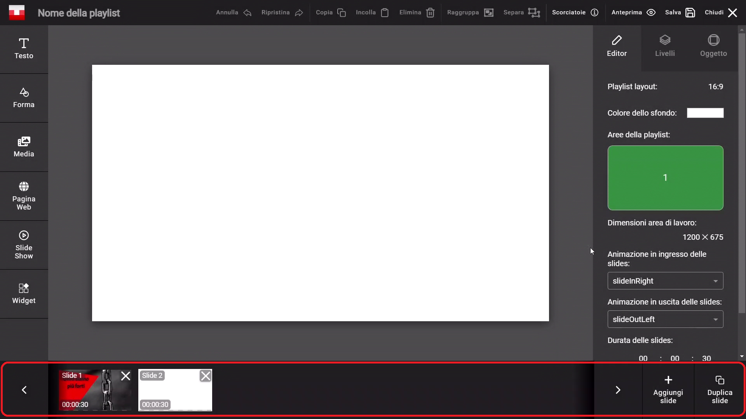Toggle the Anteprima preview eye
The width and height of the screenshot is (746, 419).
point(651,12)
